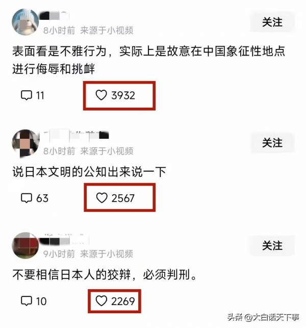The image size is (306, 328).
Task: Like the comment with 2567 likes
Action: point(115,198)
